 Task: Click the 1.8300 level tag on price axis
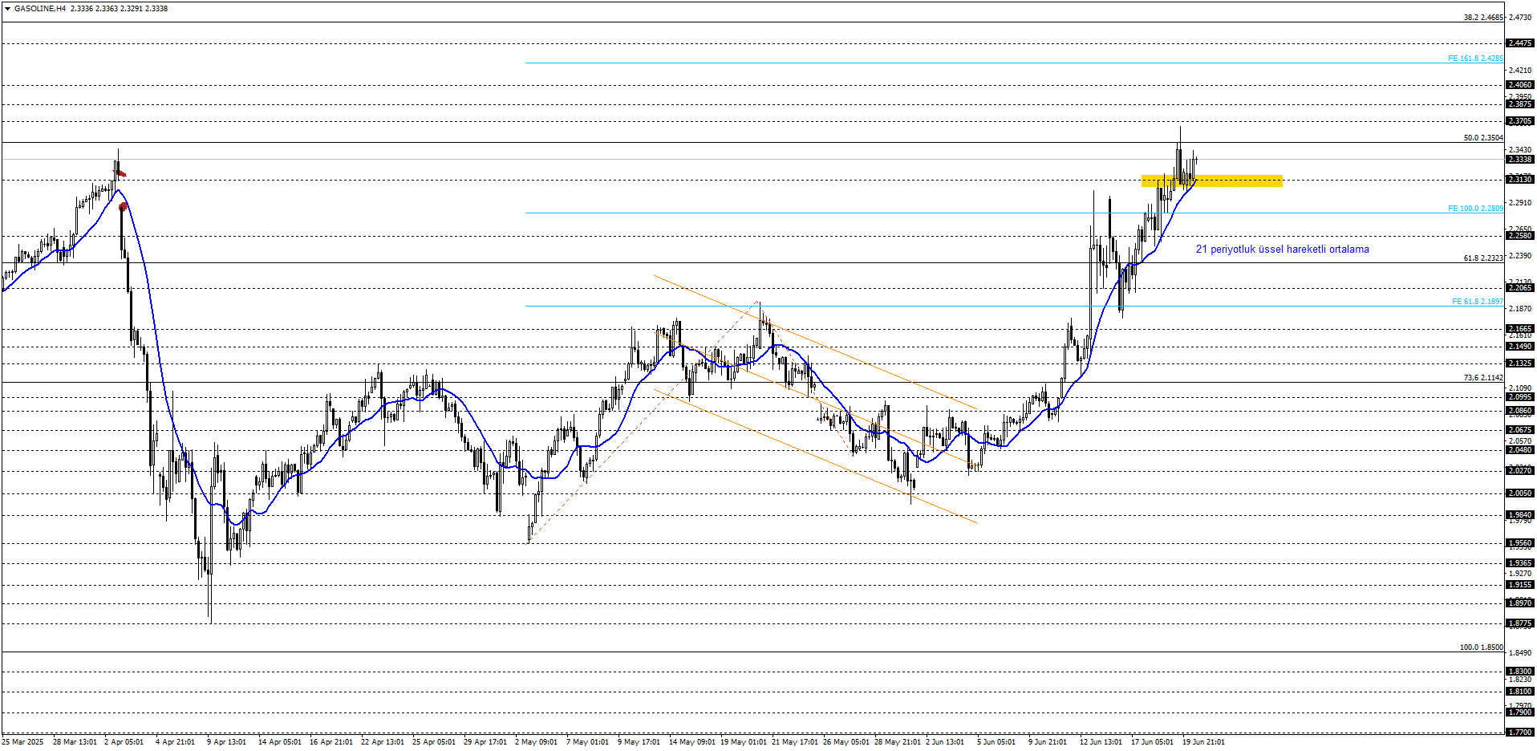tap(1520, 672)
